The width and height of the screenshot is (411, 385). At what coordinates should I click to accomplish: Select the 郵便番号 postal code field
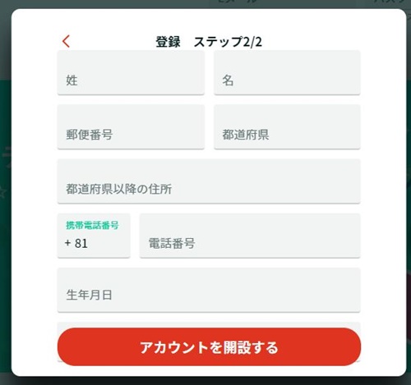tap(131, 126)
